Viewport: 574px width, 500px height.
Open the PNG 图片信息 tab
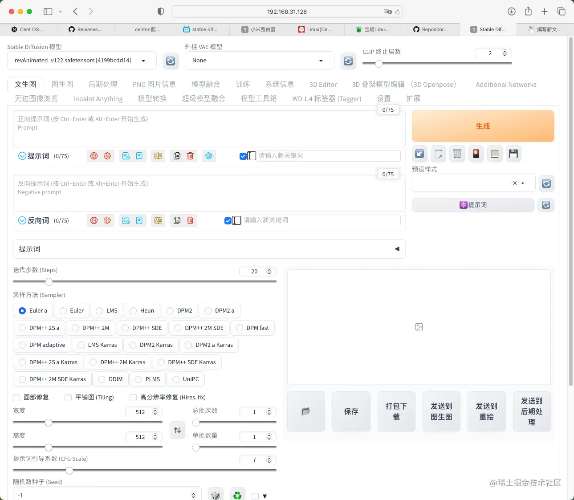tap(154, 84)
